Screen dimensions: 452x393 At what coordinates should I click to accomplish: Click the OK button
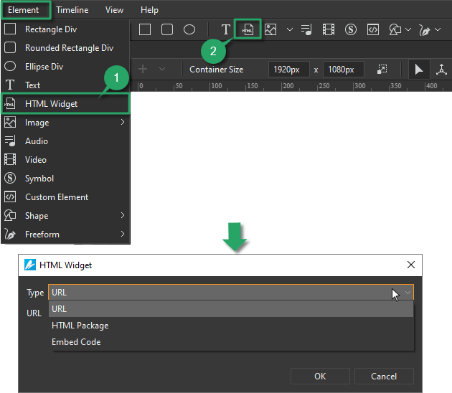[320, 376]
